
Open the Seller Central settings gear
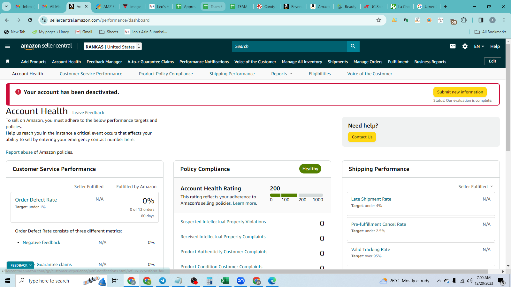click(x=465, y=46)
